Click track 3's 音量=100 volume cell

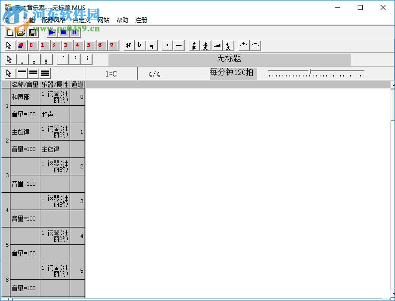click(25, 184)
